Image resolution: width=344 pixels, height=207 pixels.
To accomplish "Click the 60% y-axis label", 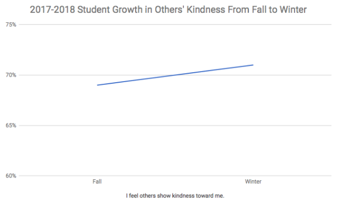I will pos(11,176).
